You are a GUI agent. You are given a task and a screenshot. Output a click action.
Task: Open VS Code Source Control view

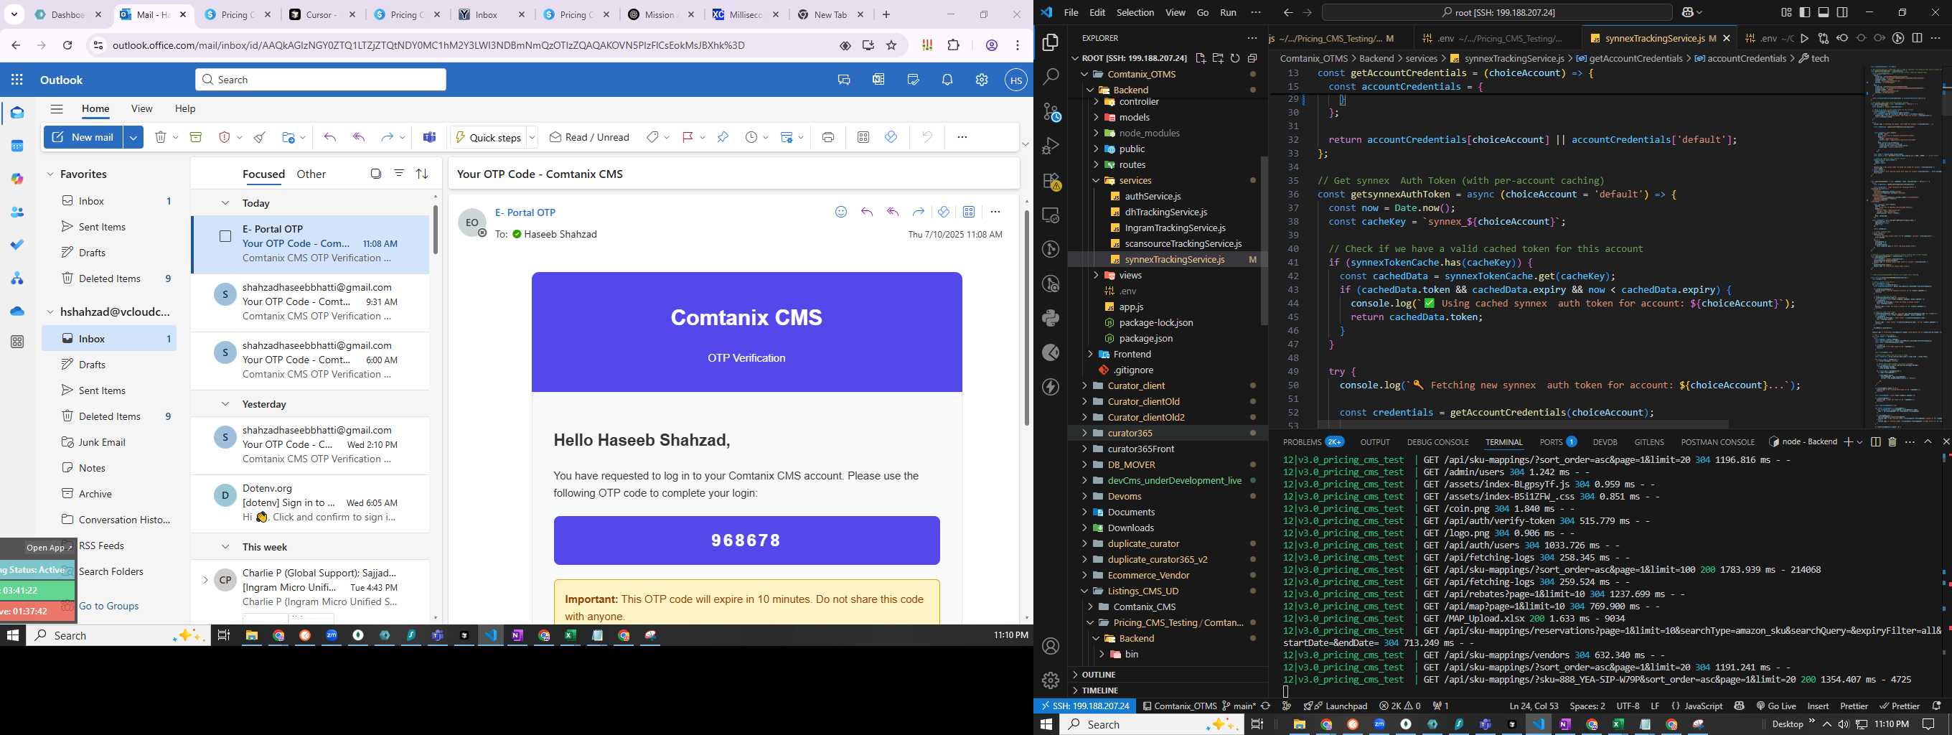coord(1050,112)
